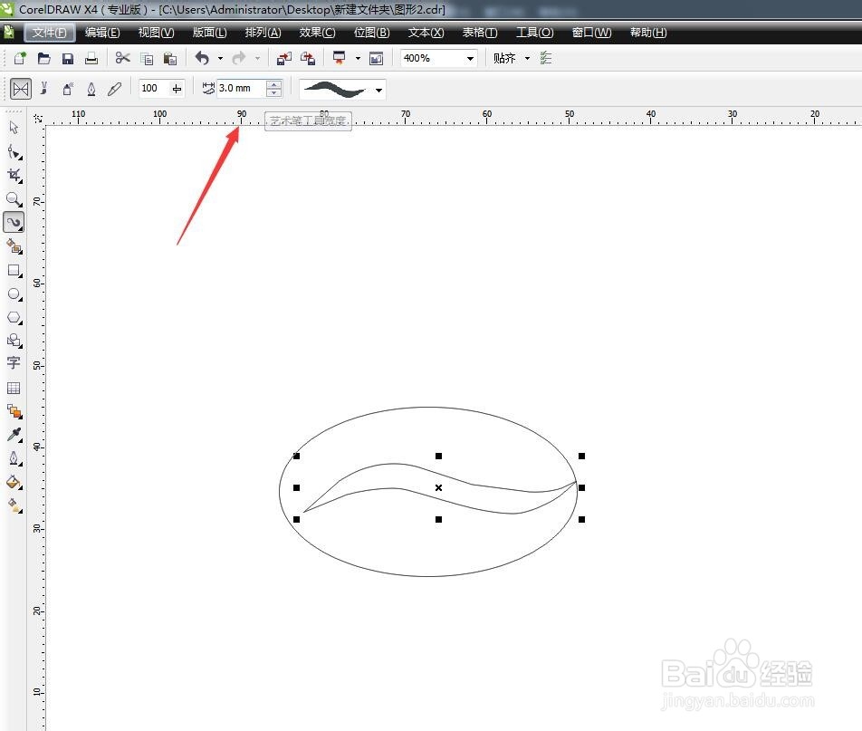Select the Table tool
The height and width of the screenshot is (731, 862).
[14, 388]
